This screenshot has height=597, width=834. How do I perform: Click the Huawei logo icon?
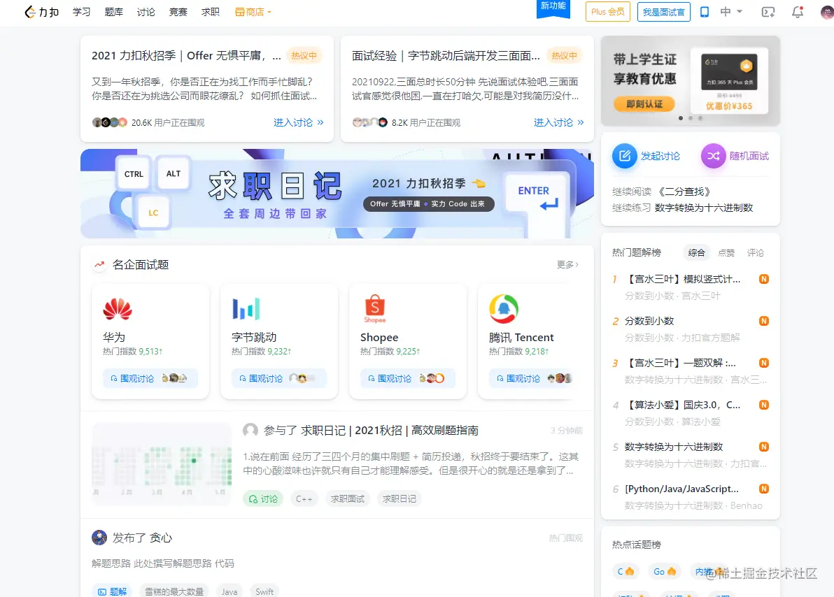coord(117,309)
